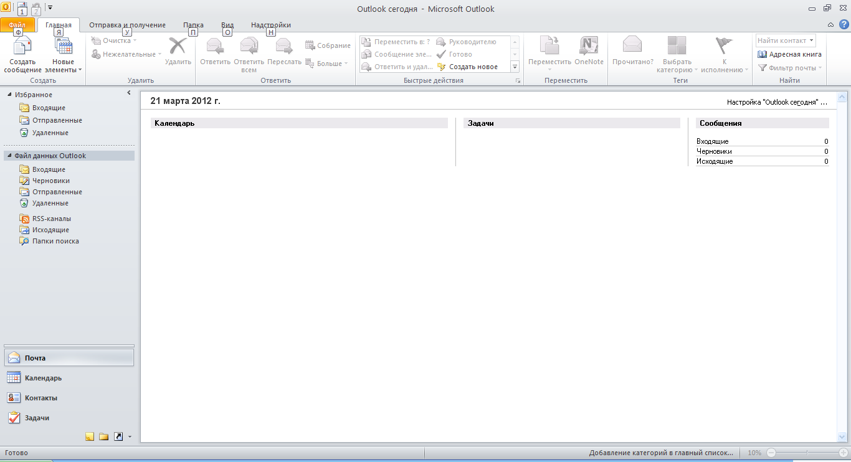Click Создать сообщение icon
This screenshot has width=851, height=462.
(x=23, y=46)
